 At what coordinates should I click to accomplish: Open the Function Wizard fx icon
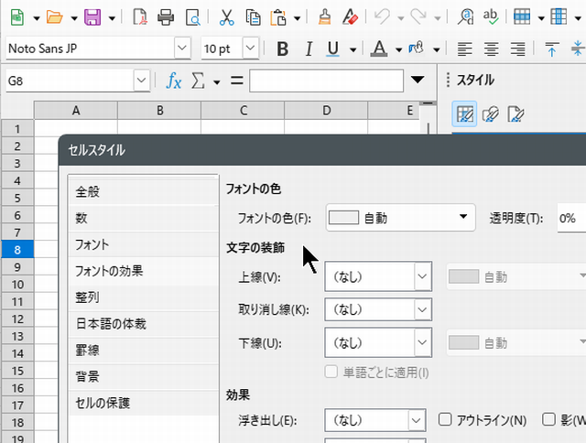point(173,81)
